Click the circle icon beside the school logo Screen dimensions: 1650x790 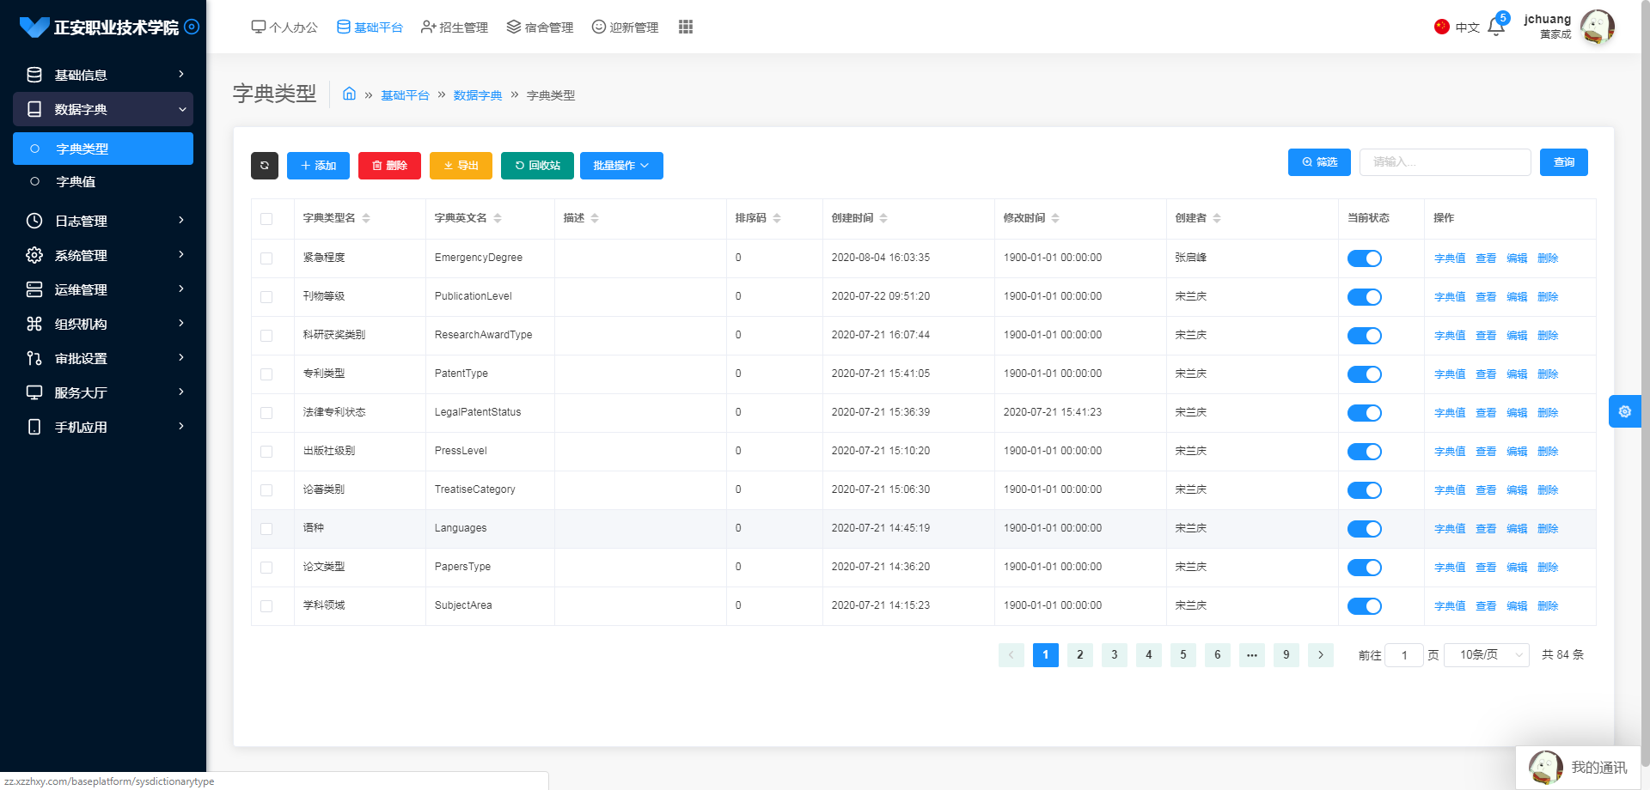click(x=192, y=27)
